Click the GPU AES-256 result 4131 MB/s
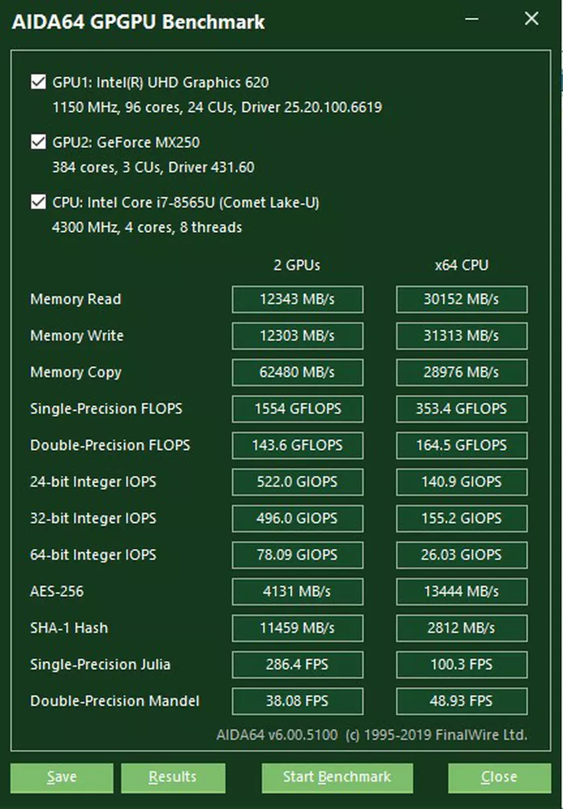The height and width of the screenshot is (809, 563). 297,591
